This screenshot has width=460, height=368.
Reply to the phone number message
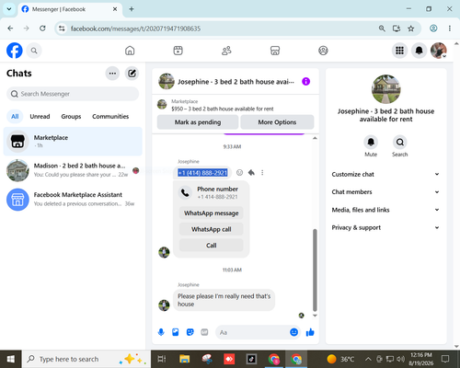251,173
